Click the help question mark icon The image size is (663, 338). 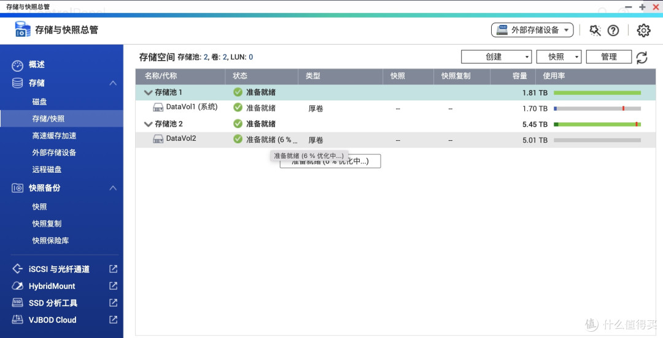pyautogui.click(x=613, y=30)
